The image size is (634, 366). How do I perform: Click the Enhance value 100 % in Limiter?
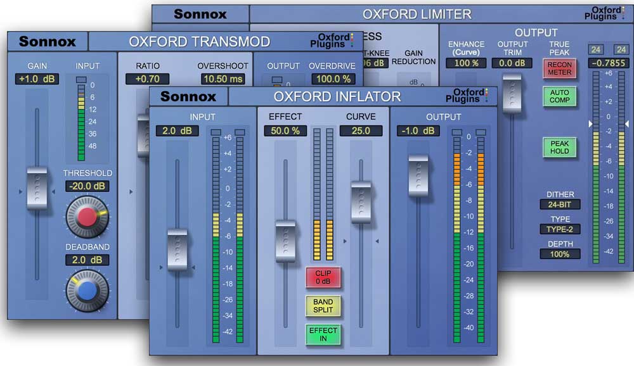(466, 63)
